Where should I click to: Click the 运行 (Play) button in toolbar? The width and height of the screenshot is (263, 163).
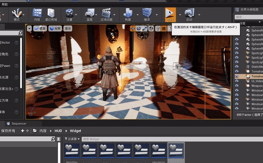click(171, 14)
